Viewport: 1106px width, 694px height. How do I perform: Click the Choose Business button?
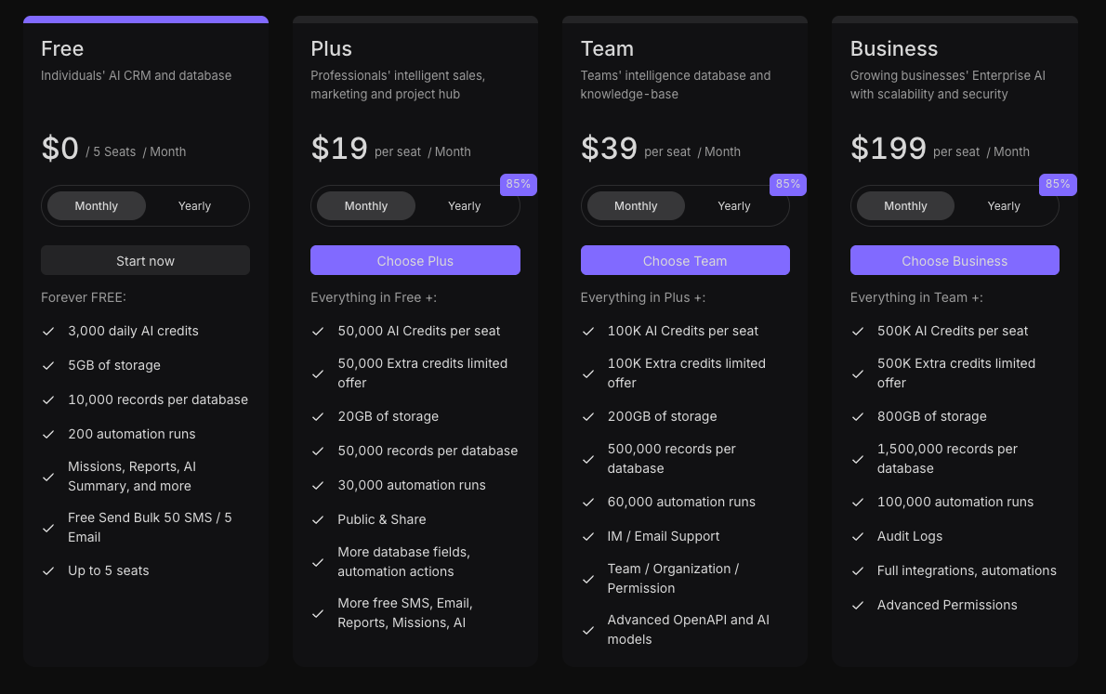tap(955, 261)
